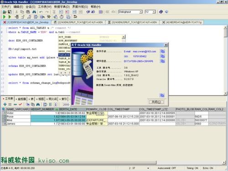Click the copy-all icon above the 关闭 button
This screenshot has width=228, height=171.
[162, 95]
